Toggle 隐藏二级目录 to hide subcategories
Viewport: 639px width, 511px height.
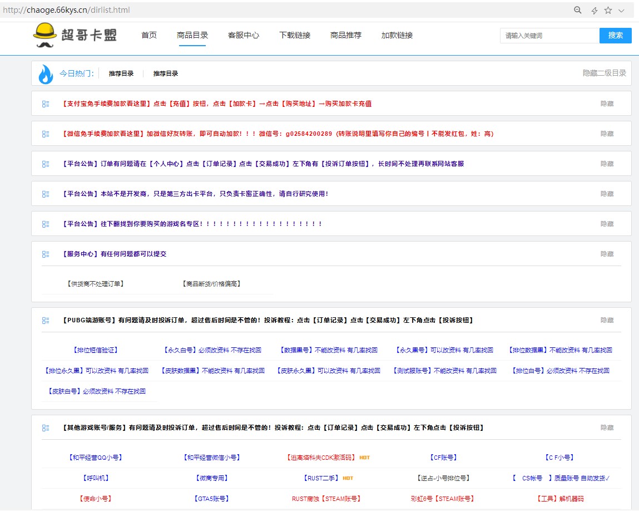(x=604, y=73)
